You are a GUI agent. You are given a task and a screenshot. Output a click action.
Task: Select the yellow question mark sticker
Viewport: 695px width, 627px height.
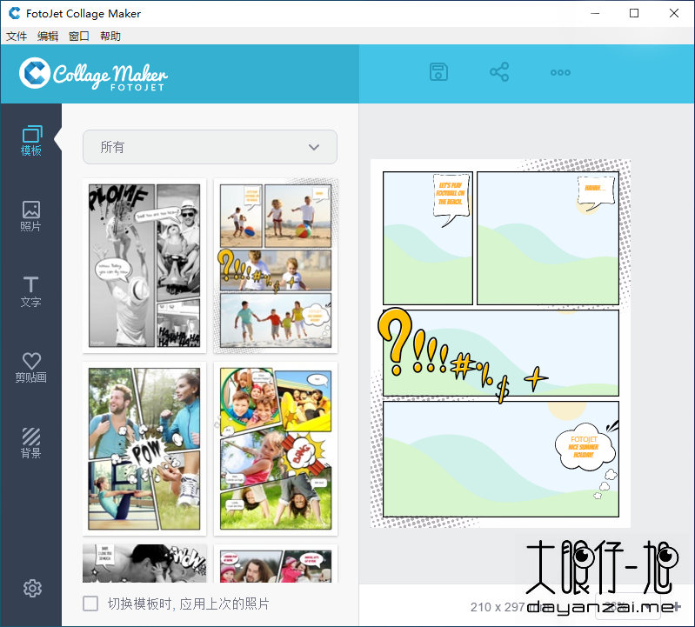click(395, 342)
